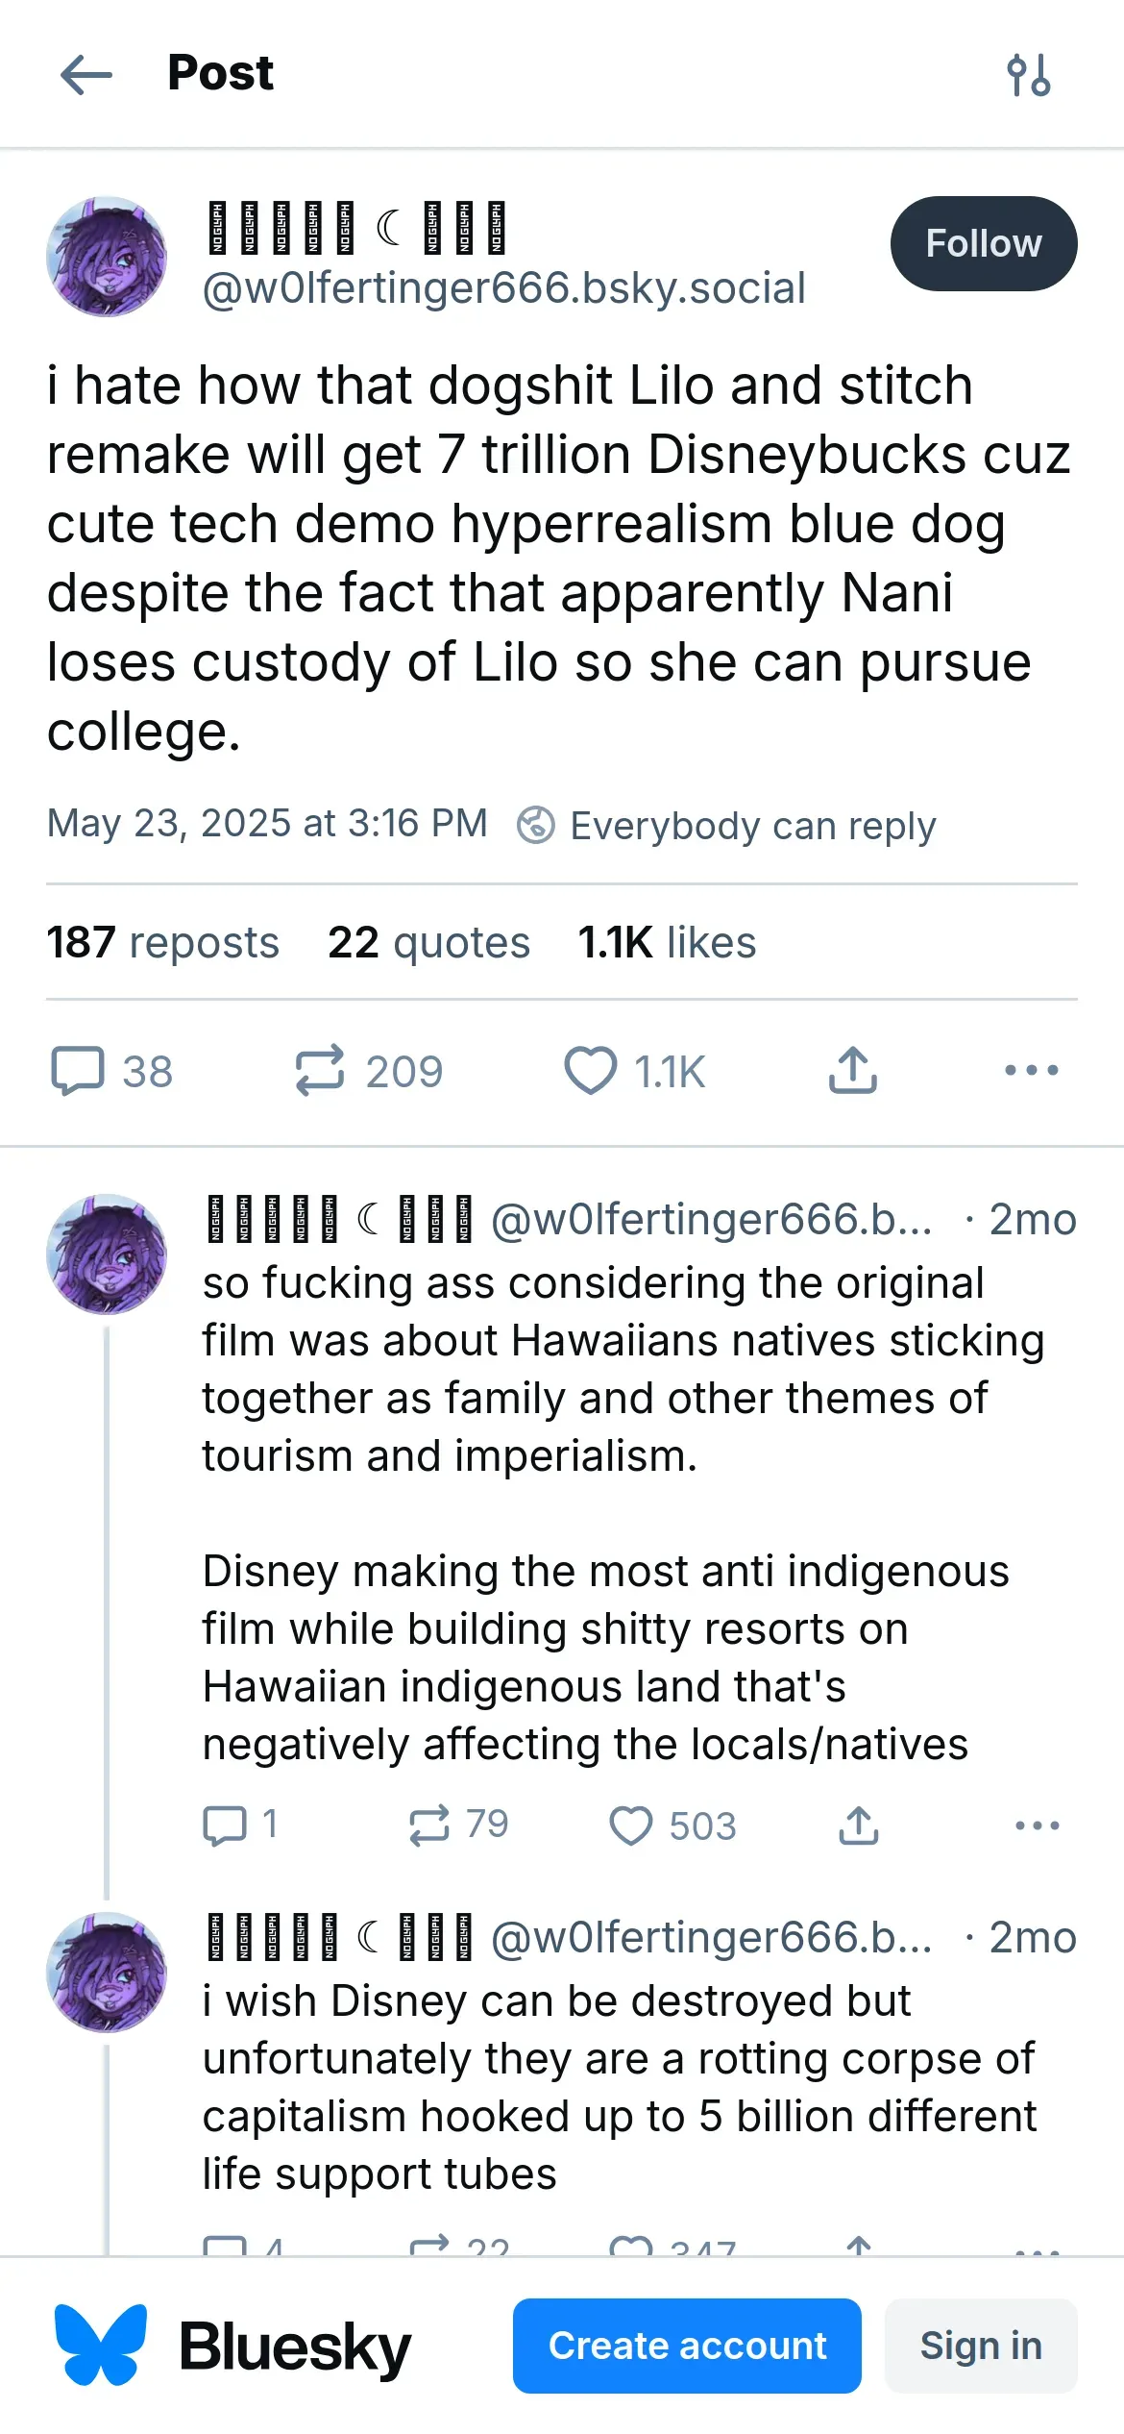Image resolution: width=1124 pixels, height=2434 pixels.
Task: Click the Everybody can reply indicator
Action: tap(726, 826)
